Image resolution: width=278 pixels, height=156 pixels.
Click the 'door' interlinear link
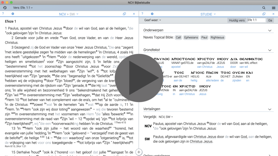pos(233,67)
